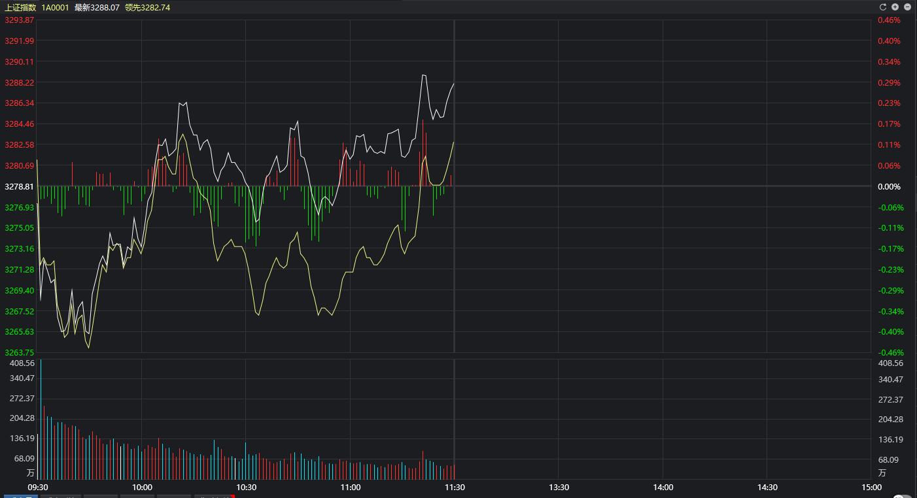Select price level 3290.11 on axis
The image size is (917, 498).
pos(20,62)
